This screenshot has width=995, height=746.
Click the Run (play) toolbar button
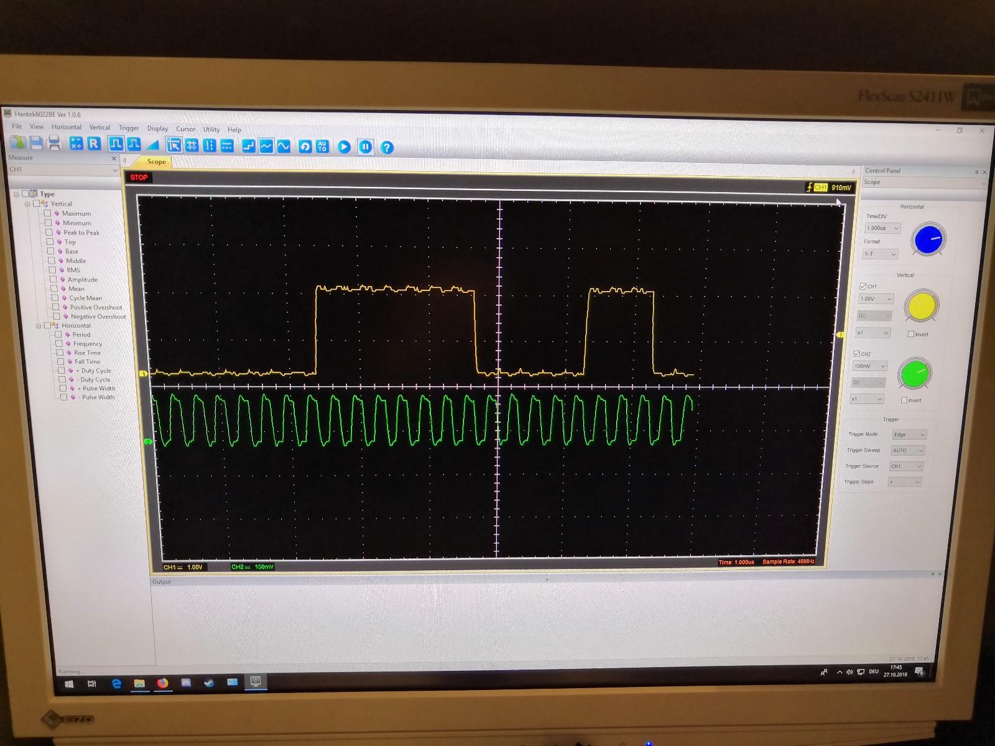click(x=344, y=147)
